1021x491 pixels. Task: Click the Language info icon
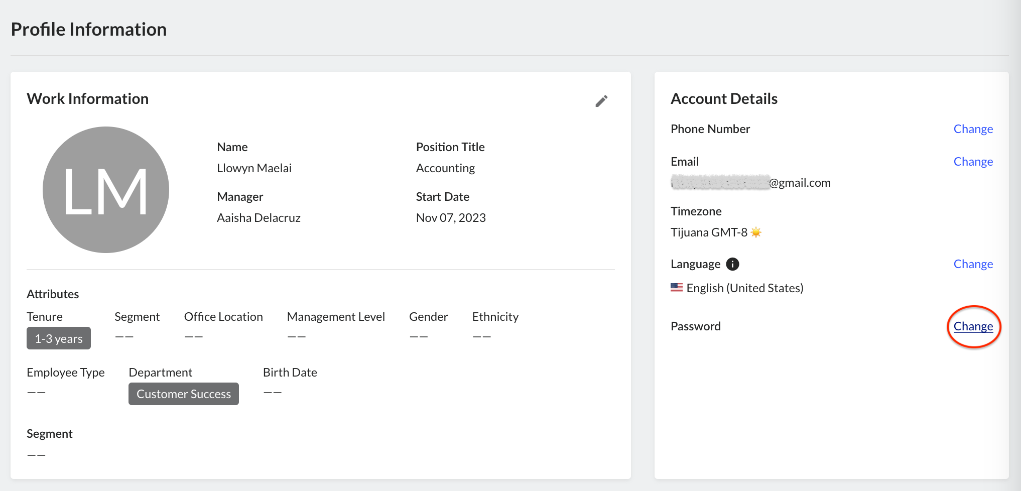pyautogui.click(x=732, y=264)
